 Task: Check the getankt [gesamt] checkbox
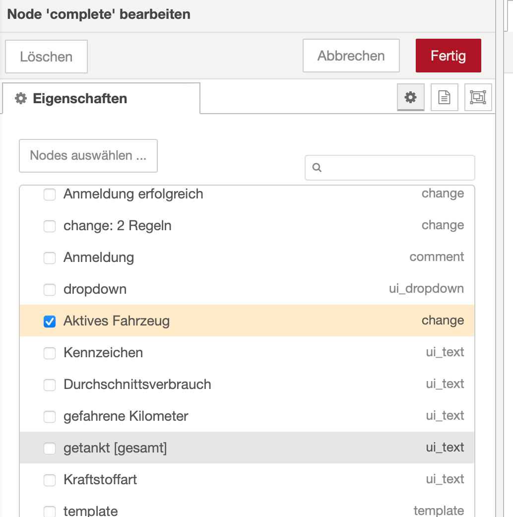[x=50, y=449]
